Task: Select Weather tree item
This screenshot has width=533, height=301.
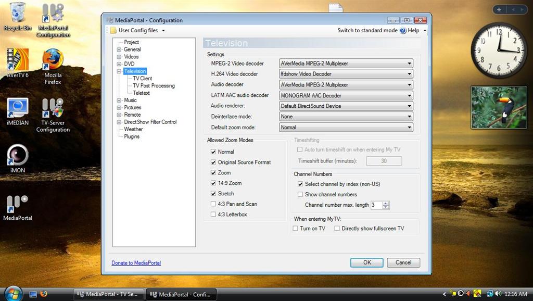Action: (133, 129)
